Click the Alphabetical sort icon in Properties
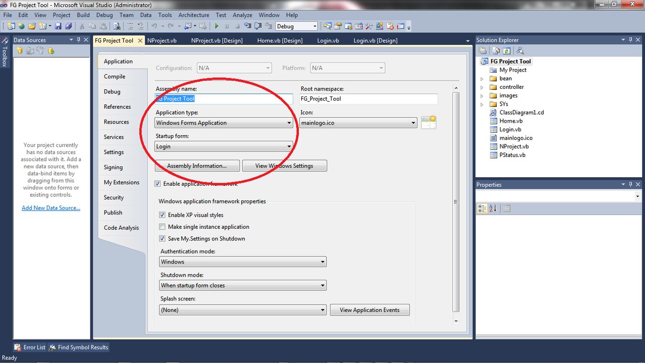This screenshot has width=645, height=363. (x=493, y=209)
